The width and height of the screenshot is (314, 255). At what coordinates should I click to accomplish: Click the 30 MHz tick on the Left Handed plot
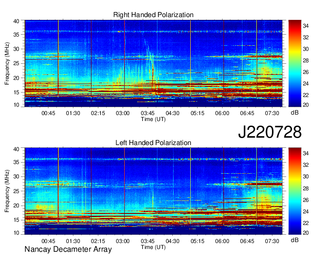pos(16,176)
